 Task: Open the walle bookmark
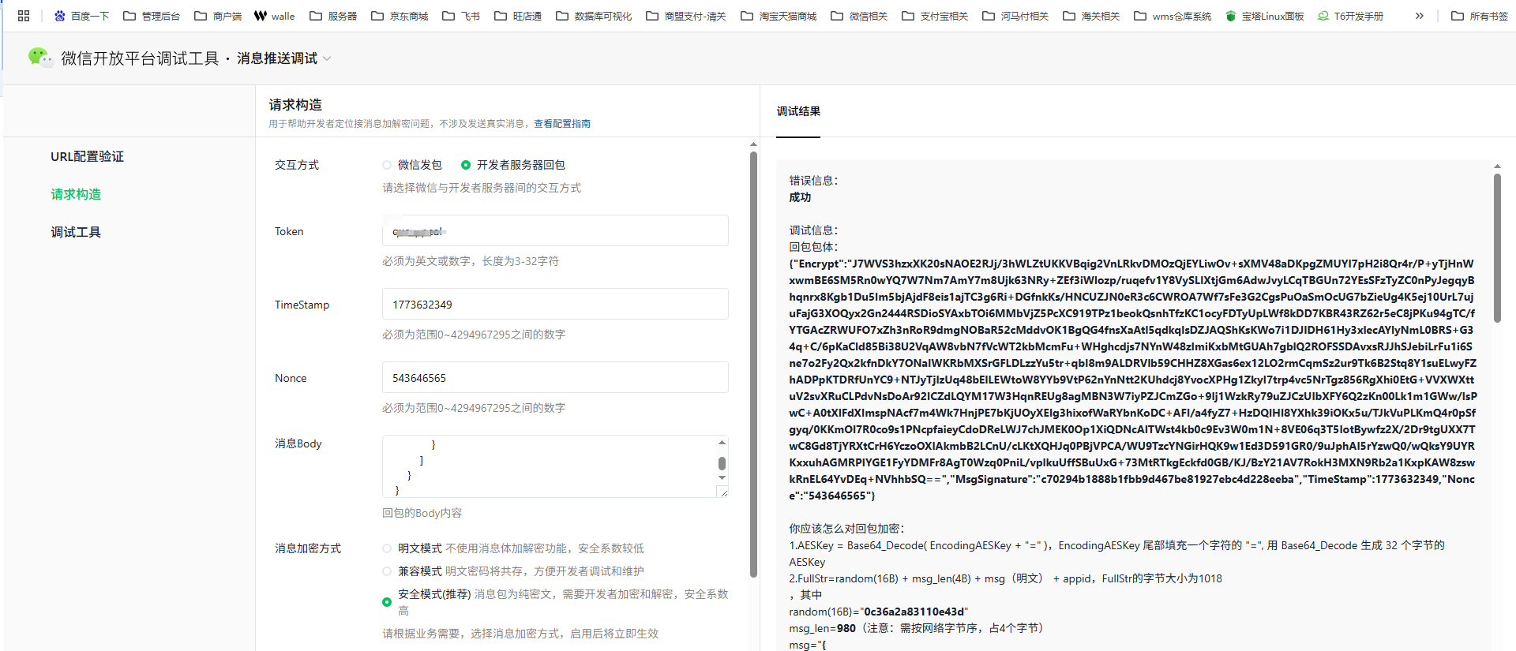274,16
